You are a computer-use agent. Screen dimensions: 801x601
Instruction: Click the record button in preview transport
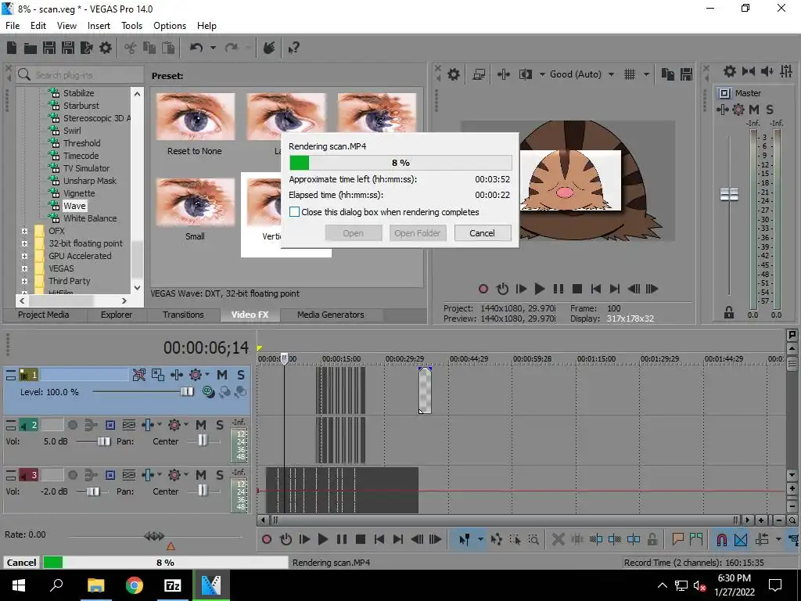[x=483, y=290]
